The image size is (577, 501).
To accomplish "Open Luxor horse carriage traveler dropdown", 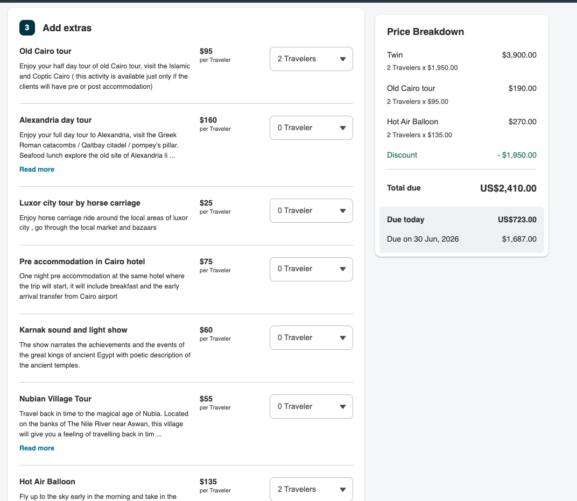I will pos(311,211).
